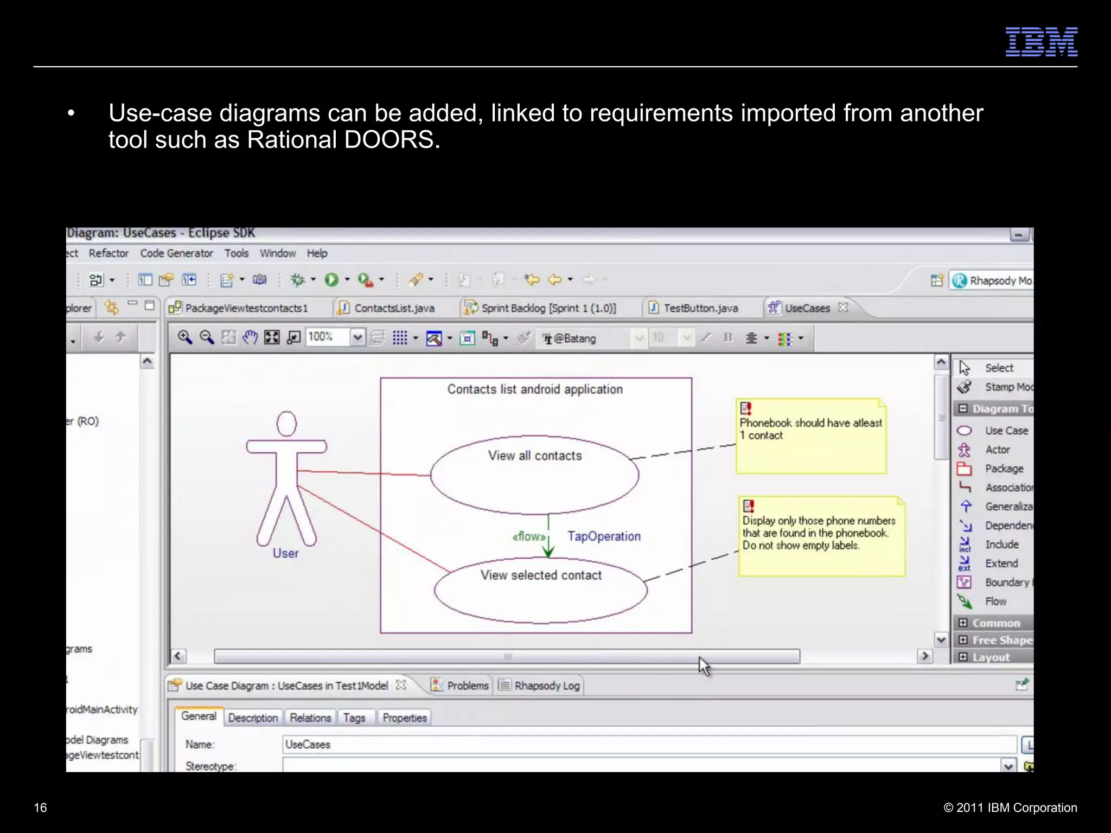Image resolution: width=1111 pixels, height=833 pixels.
Task: Click the color palette toolbar icon
Action: point(785,338)
